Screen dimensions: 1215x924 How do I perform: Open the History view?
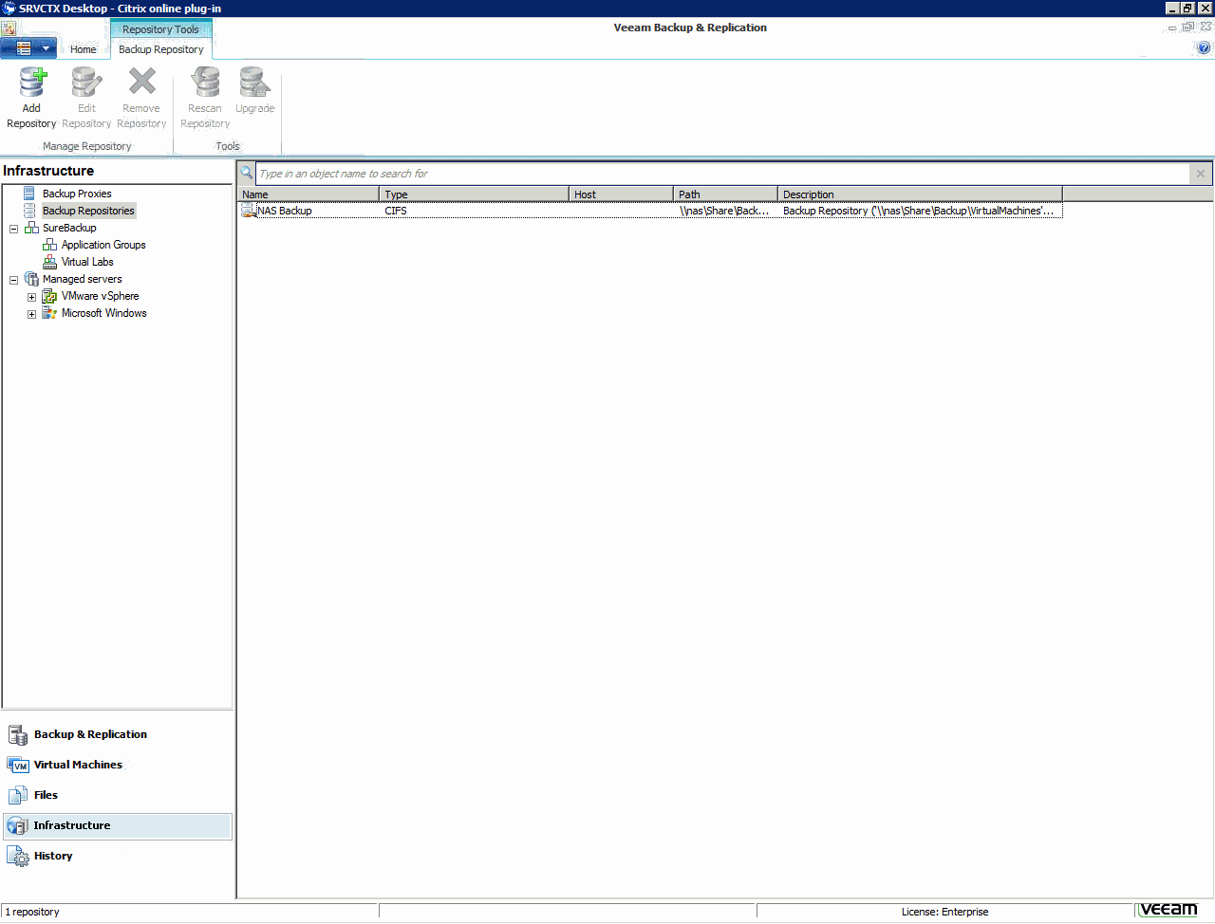pyautogui.click(x=53, y=856)
